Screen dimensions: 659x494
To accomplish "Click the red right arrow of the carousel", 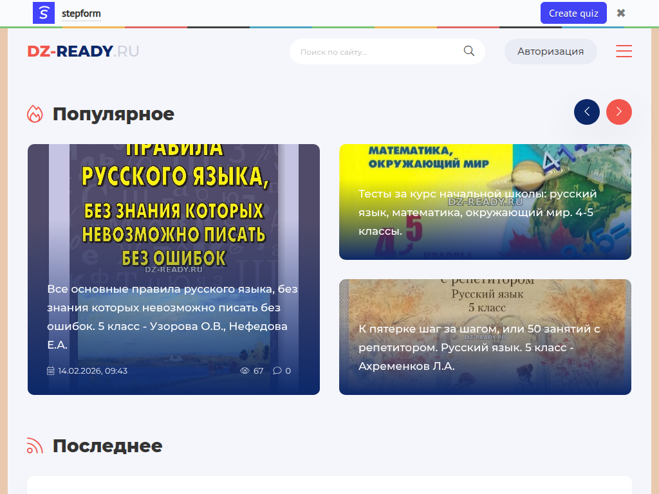I will pyautogui.click(x=618, y=112).
